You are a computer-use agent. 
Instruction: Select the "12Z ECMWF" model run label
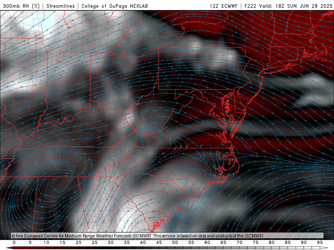[x=223, y=6]
